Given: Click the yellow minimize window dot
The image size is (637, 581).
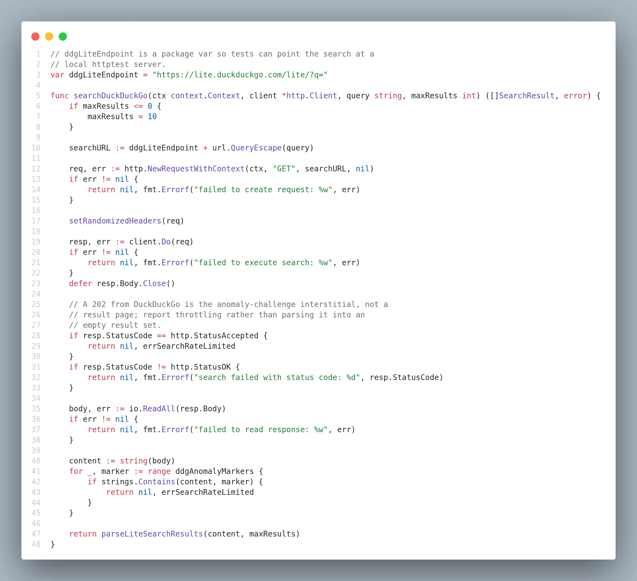Looking at the screenshot, I should coord(49,37).
